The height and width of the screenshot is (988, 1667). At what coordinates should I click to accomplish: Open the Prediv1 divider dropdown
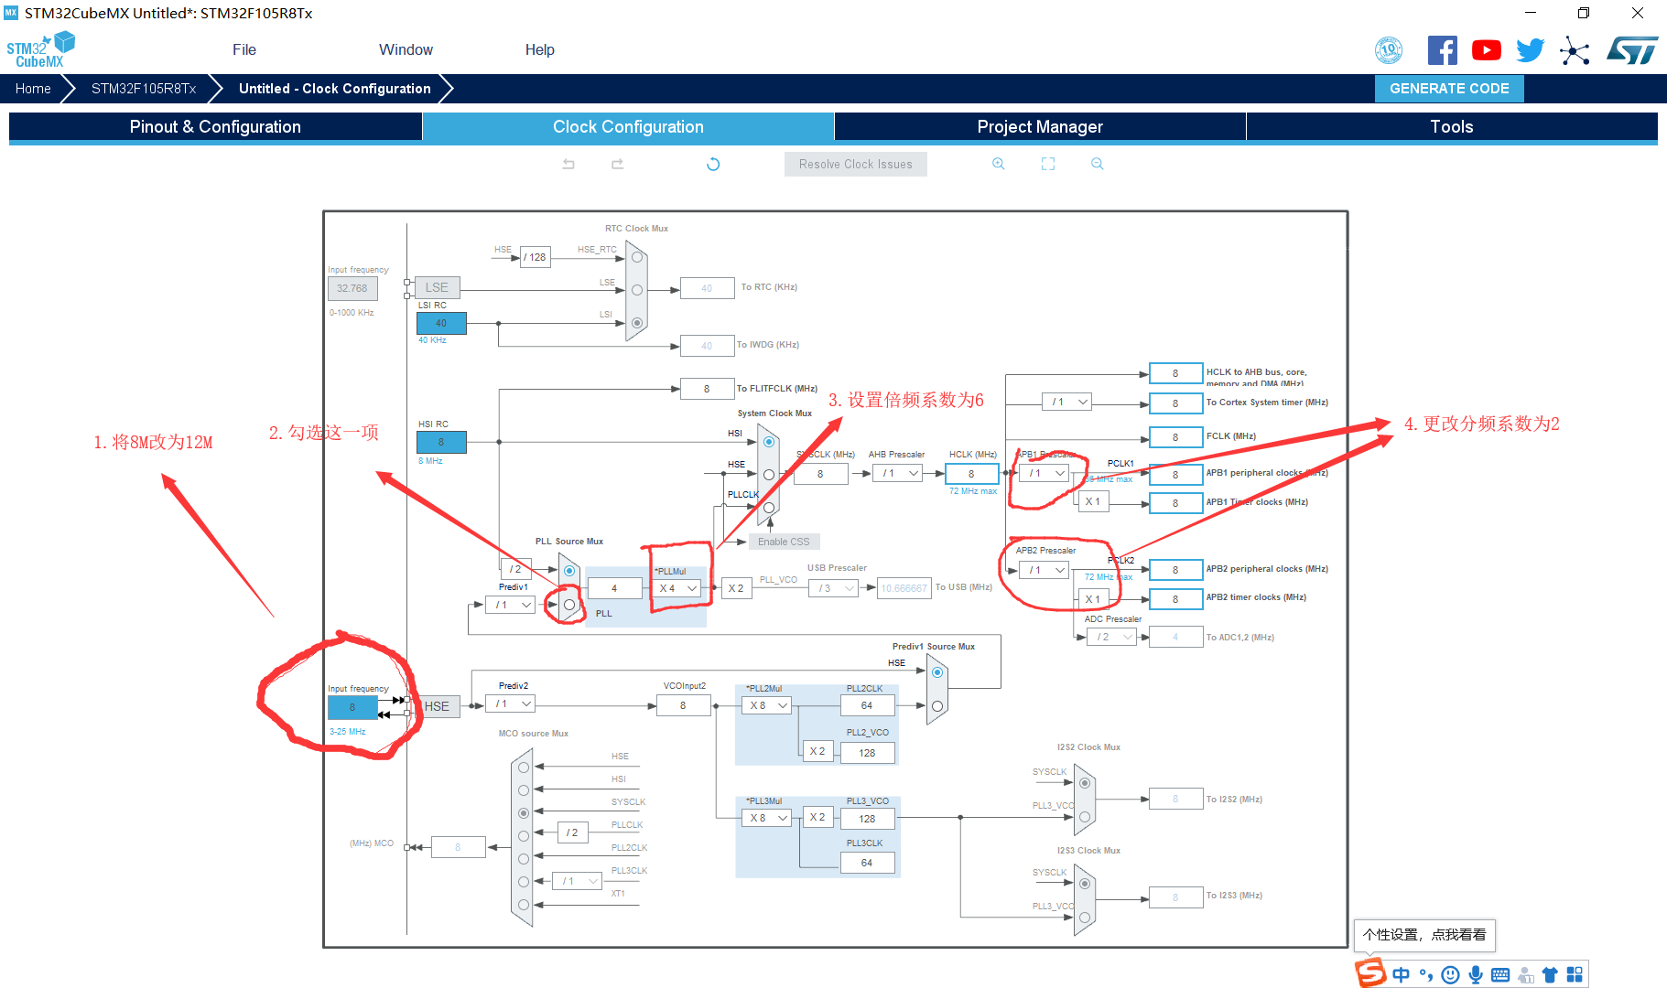pyautogui.click(x=511, y=605)
